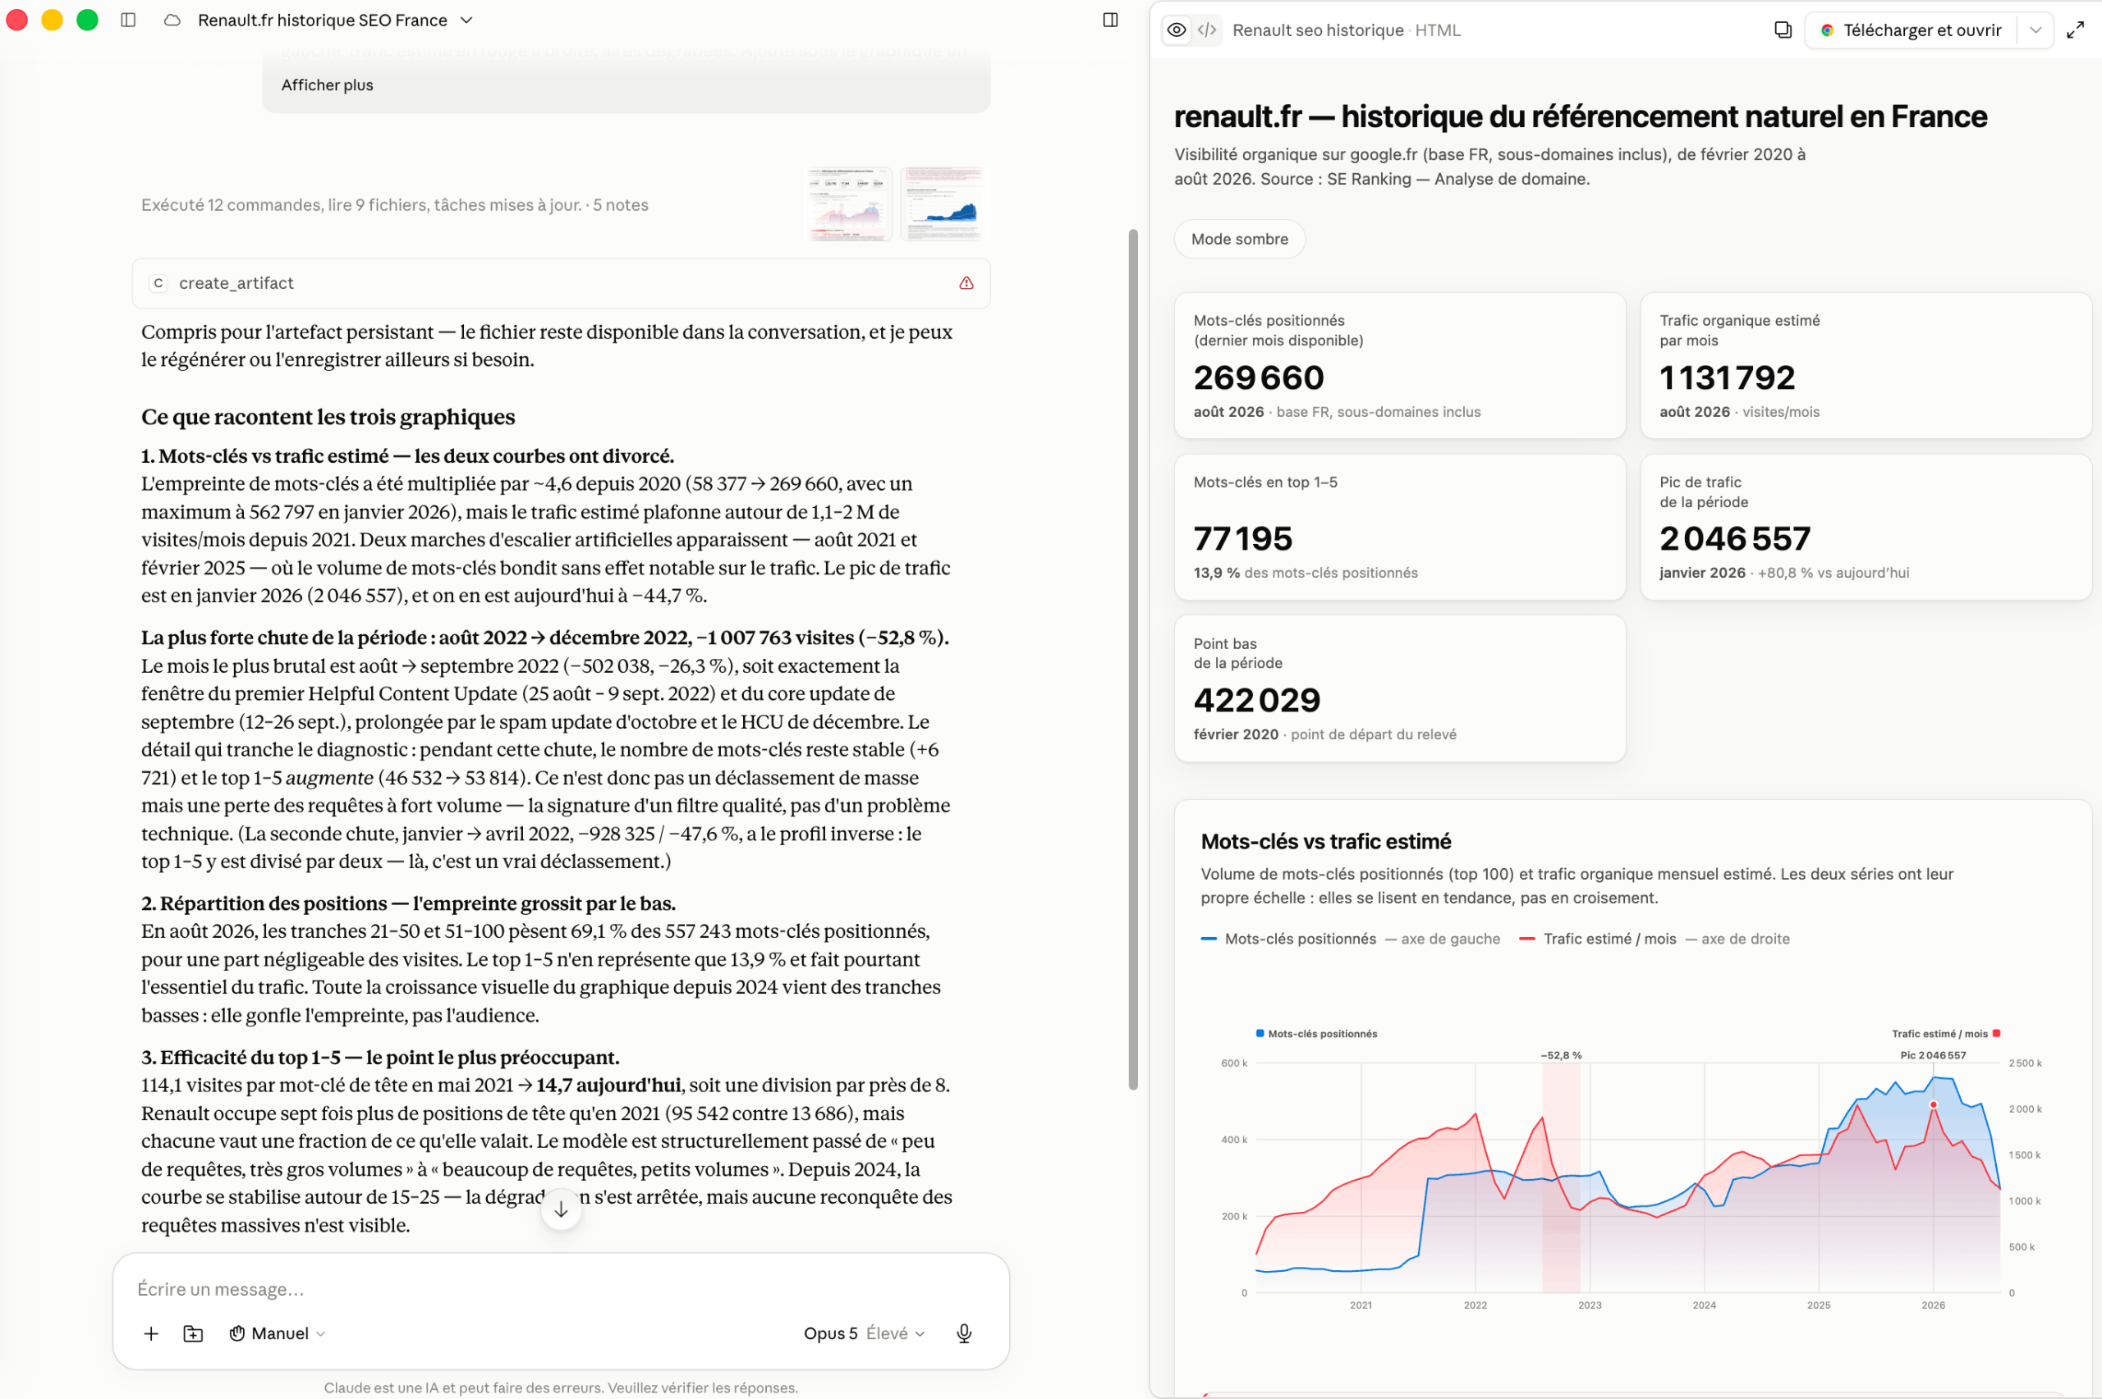
Task: Click the C icon beside create_artifact
Action: (158, 283)
